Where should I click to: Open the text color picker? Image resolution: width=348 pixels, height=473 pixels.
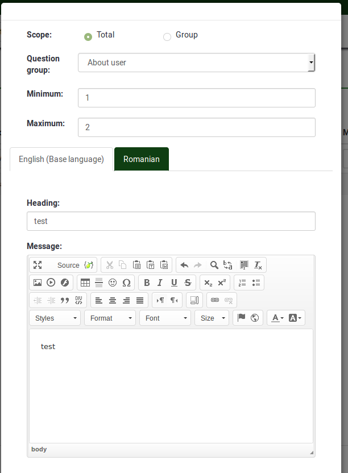(277, 318)
